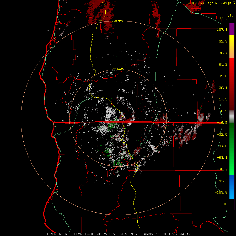Click the [KT] units label

point(224,18)
